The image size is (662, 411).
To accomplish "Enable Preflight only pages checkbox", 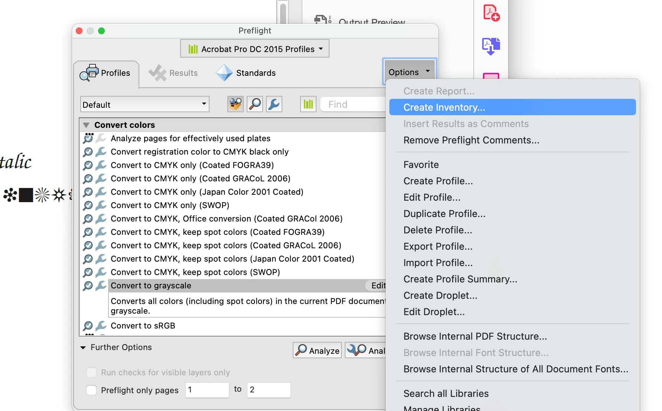I will [91, 390].
